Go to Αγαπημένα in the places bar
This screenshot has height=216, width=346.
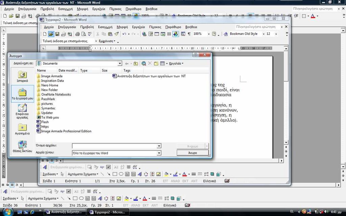tap(22, 129)
